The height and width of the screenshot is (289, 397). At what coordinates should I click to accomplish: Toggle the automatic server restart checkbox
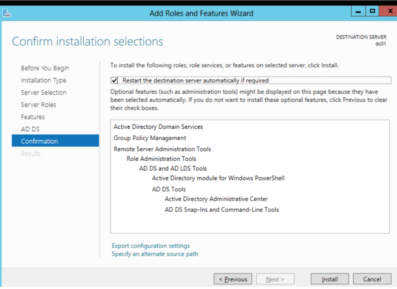click(114, 80)
